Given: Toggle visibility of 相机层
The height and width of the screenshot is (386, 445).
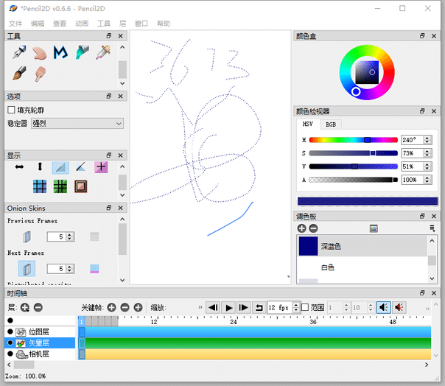Looking at the screenshot, I should 10,354.
